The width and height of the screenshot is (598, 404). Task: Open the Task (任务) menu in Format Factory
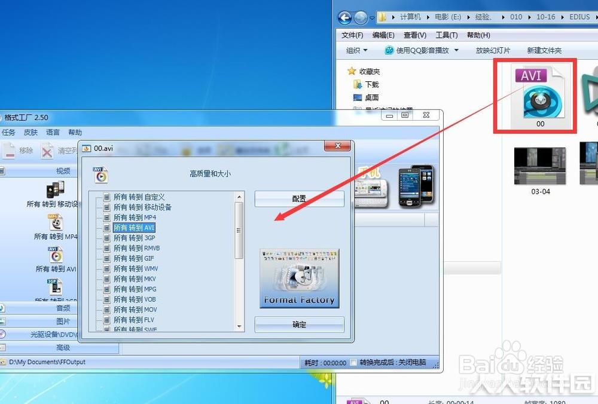click(8, 132)
